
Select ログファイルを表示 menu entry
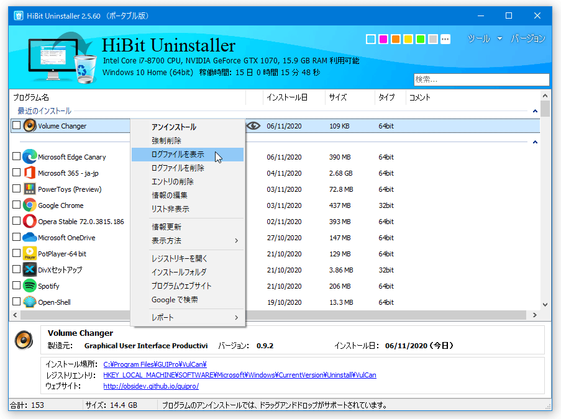[x=188, y=155]
